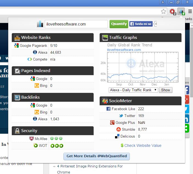Screen dimensions: 193x174
Task: Click the Chrome user profile button
Action: pos(163,2)
